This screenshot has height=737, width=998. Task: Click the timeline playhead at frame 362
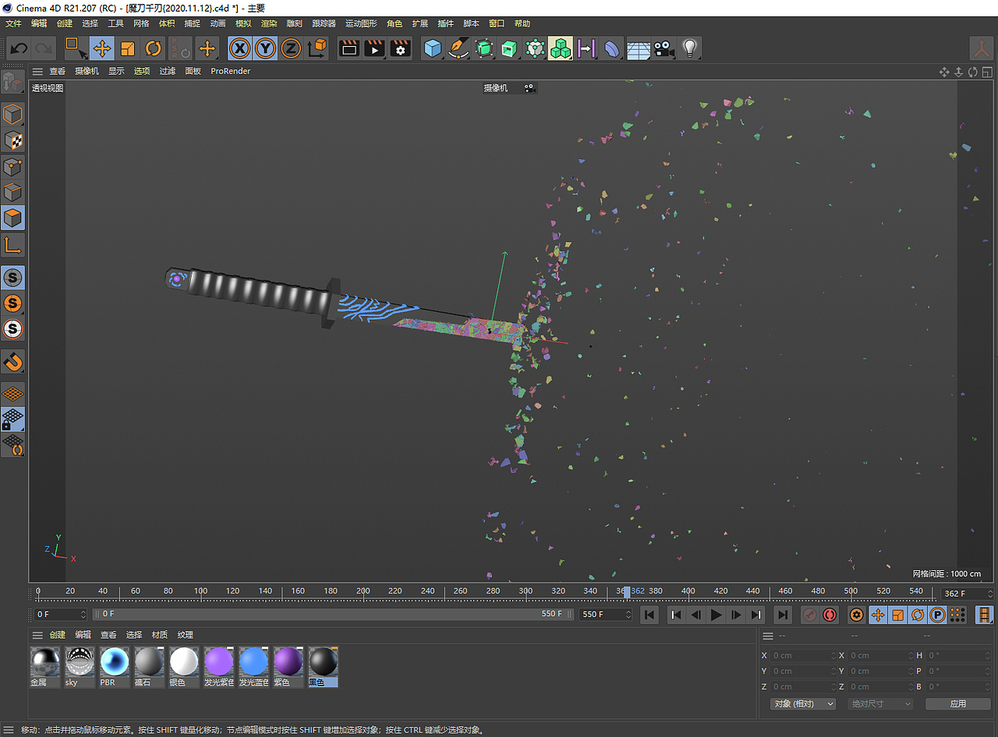tap(626, 591)
